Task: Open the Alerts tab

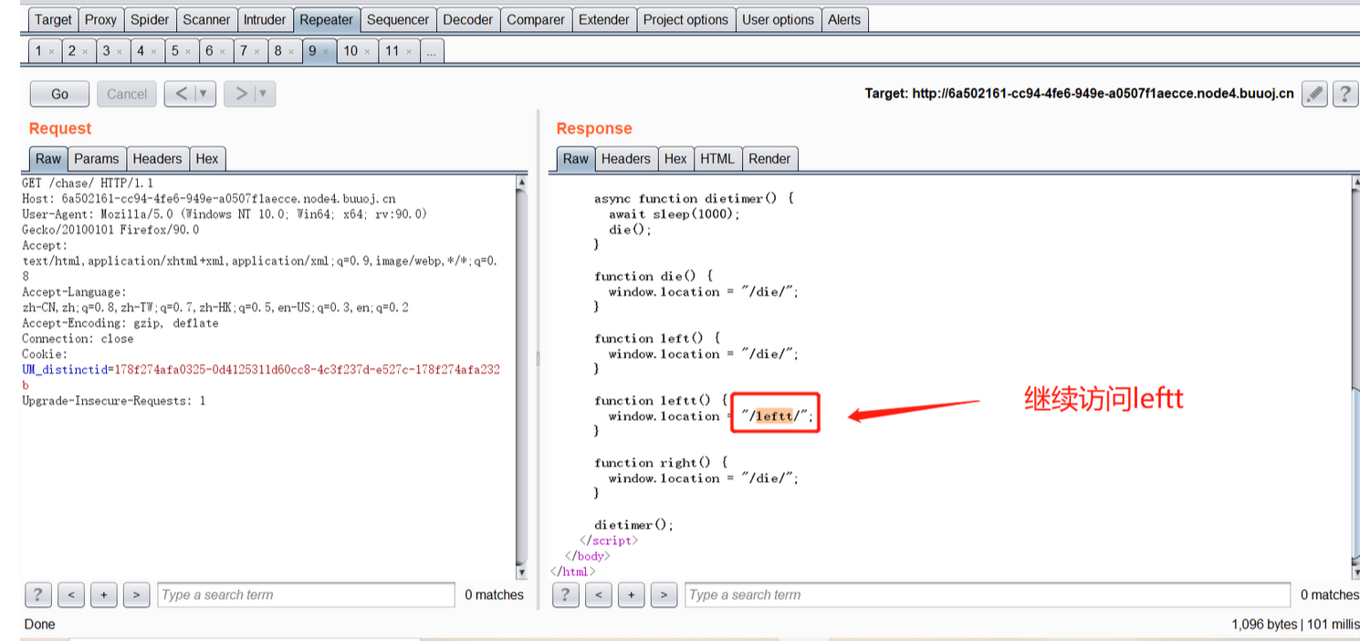Action: click(844, 19)
